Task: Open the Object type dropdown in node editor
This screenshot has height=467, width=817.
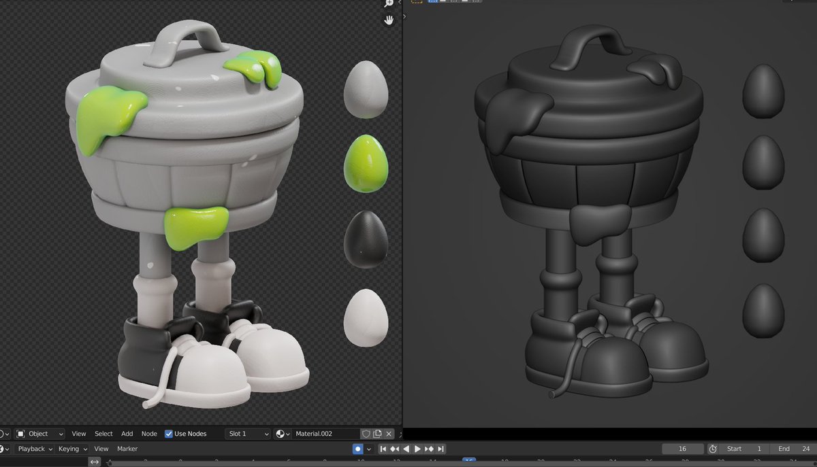Action: pyautogui.click(x=39, y=434)
